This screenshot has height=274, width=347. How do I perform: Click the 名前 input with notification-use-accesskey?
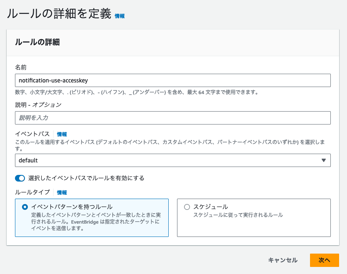tap(172, 80)
